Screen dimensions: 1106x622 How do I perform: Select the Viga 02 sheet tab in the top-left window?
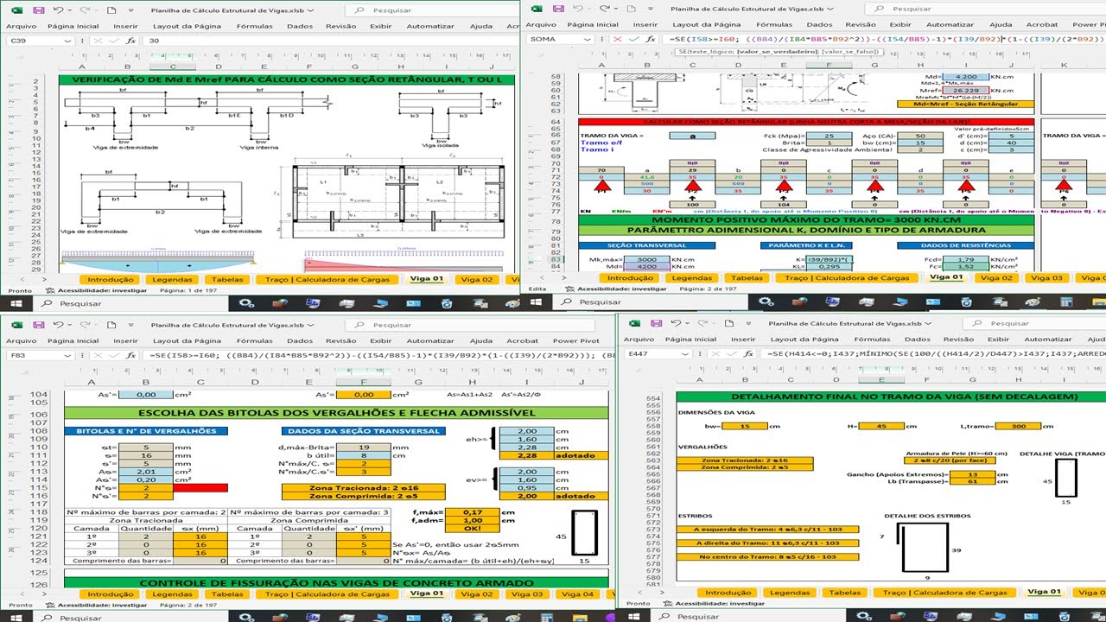pyautogui.click(x=476, y=279)
